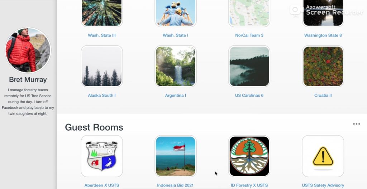Image resolution: width=367 pixels, height=189 pixels.
Task: Click the Bret Murray profile photo
Action: pos(28,50)
